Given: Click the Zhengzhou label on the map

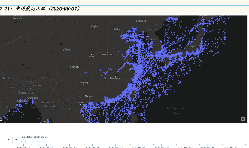Looking at the screenshot, I should [108, 54].
